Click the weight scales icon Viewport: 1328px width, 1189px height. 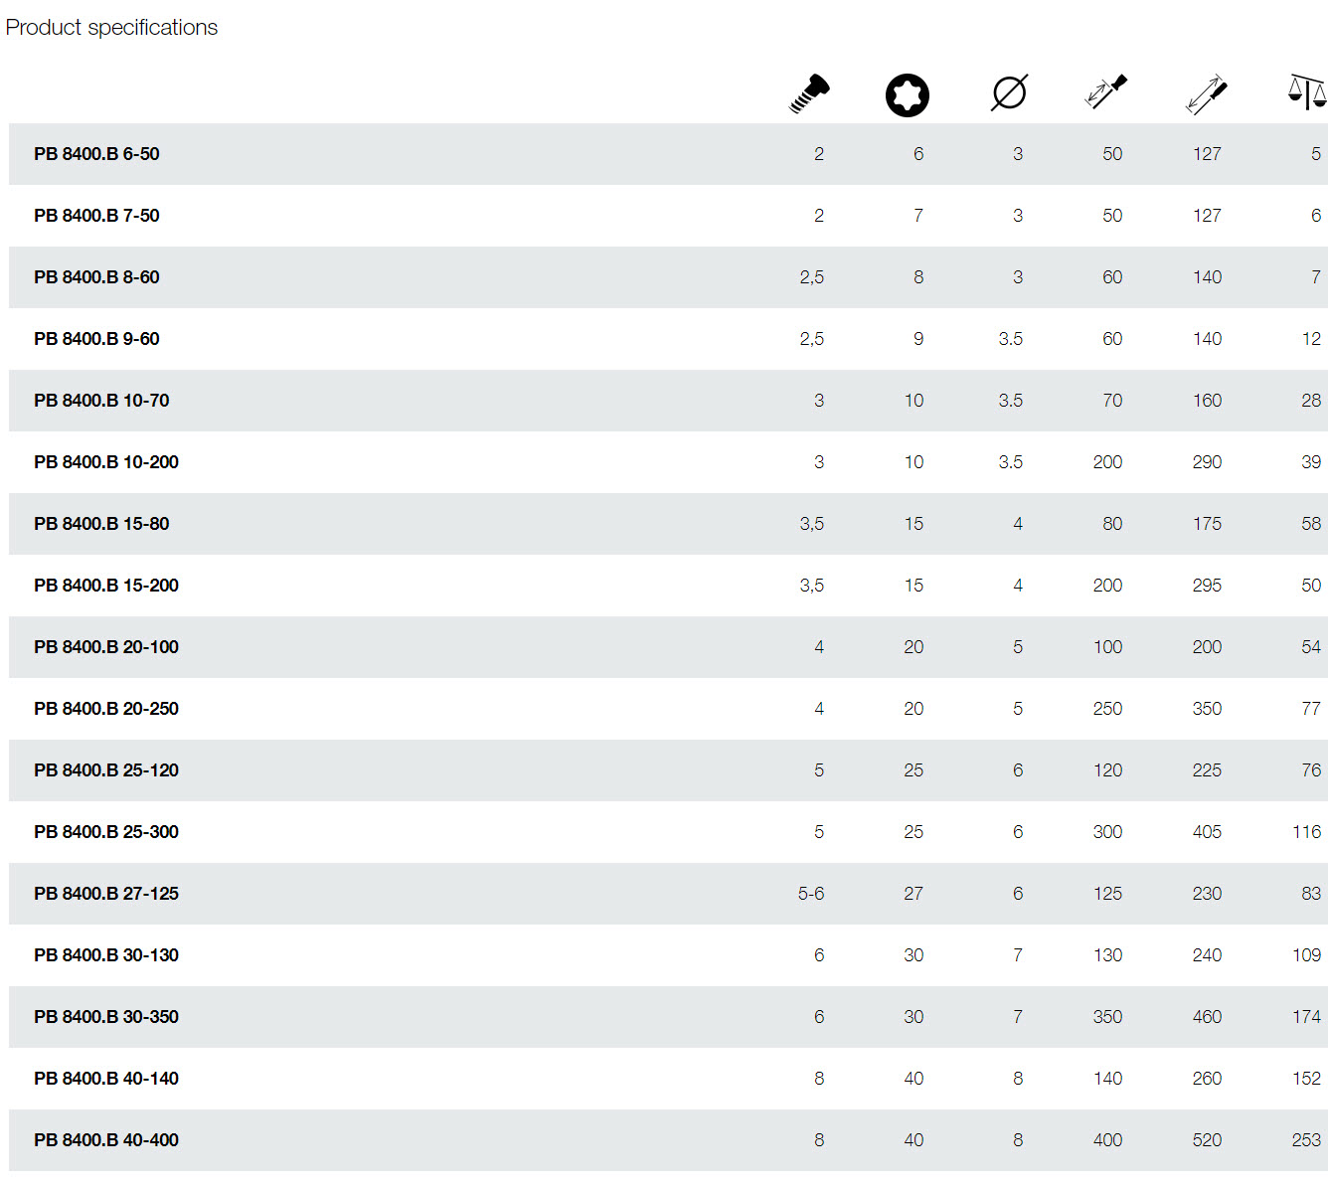click(1306, 91)
